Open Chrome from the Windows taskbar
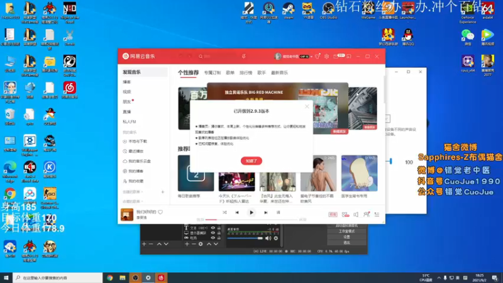503x283 pixels. click(x=109, y=278)
